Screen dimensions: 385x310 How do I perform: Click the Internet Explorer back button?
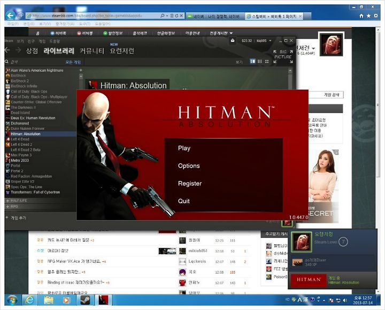click(x=10, y=16)
